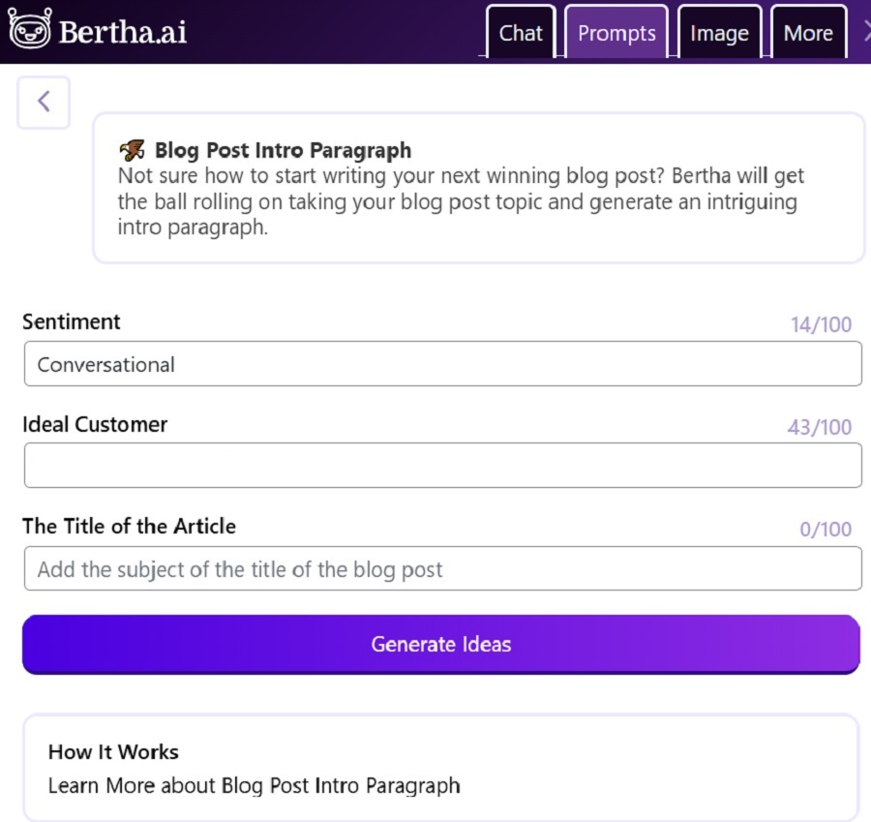871x822 pixels.
Task: Select the Conversational text in Sentiment
Action: [x=105, y=364]
